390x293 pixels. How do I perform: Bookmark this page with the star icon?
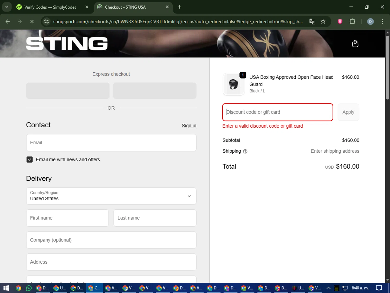point(323,22)
